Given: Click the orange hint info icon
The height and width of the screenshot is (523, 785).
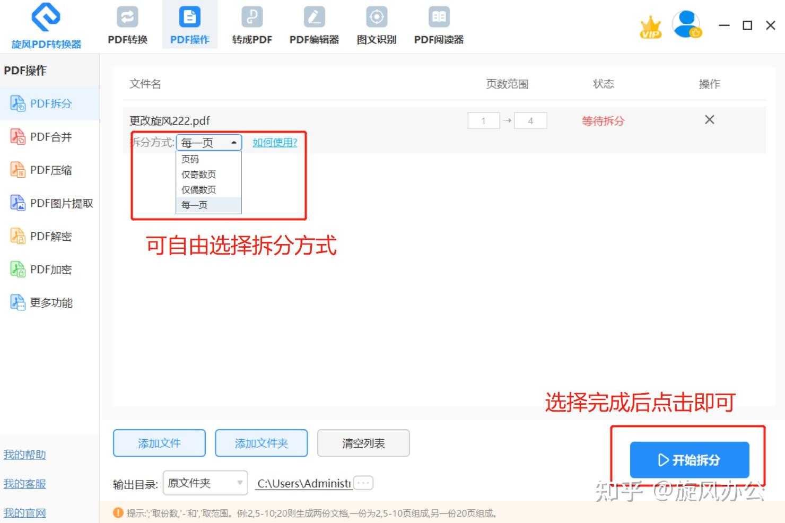Looking at the screenshot, I should [118, 513].
